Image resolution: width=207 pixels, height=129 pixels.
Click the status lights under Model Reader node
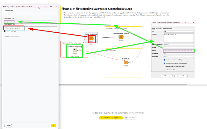point(126,66)
